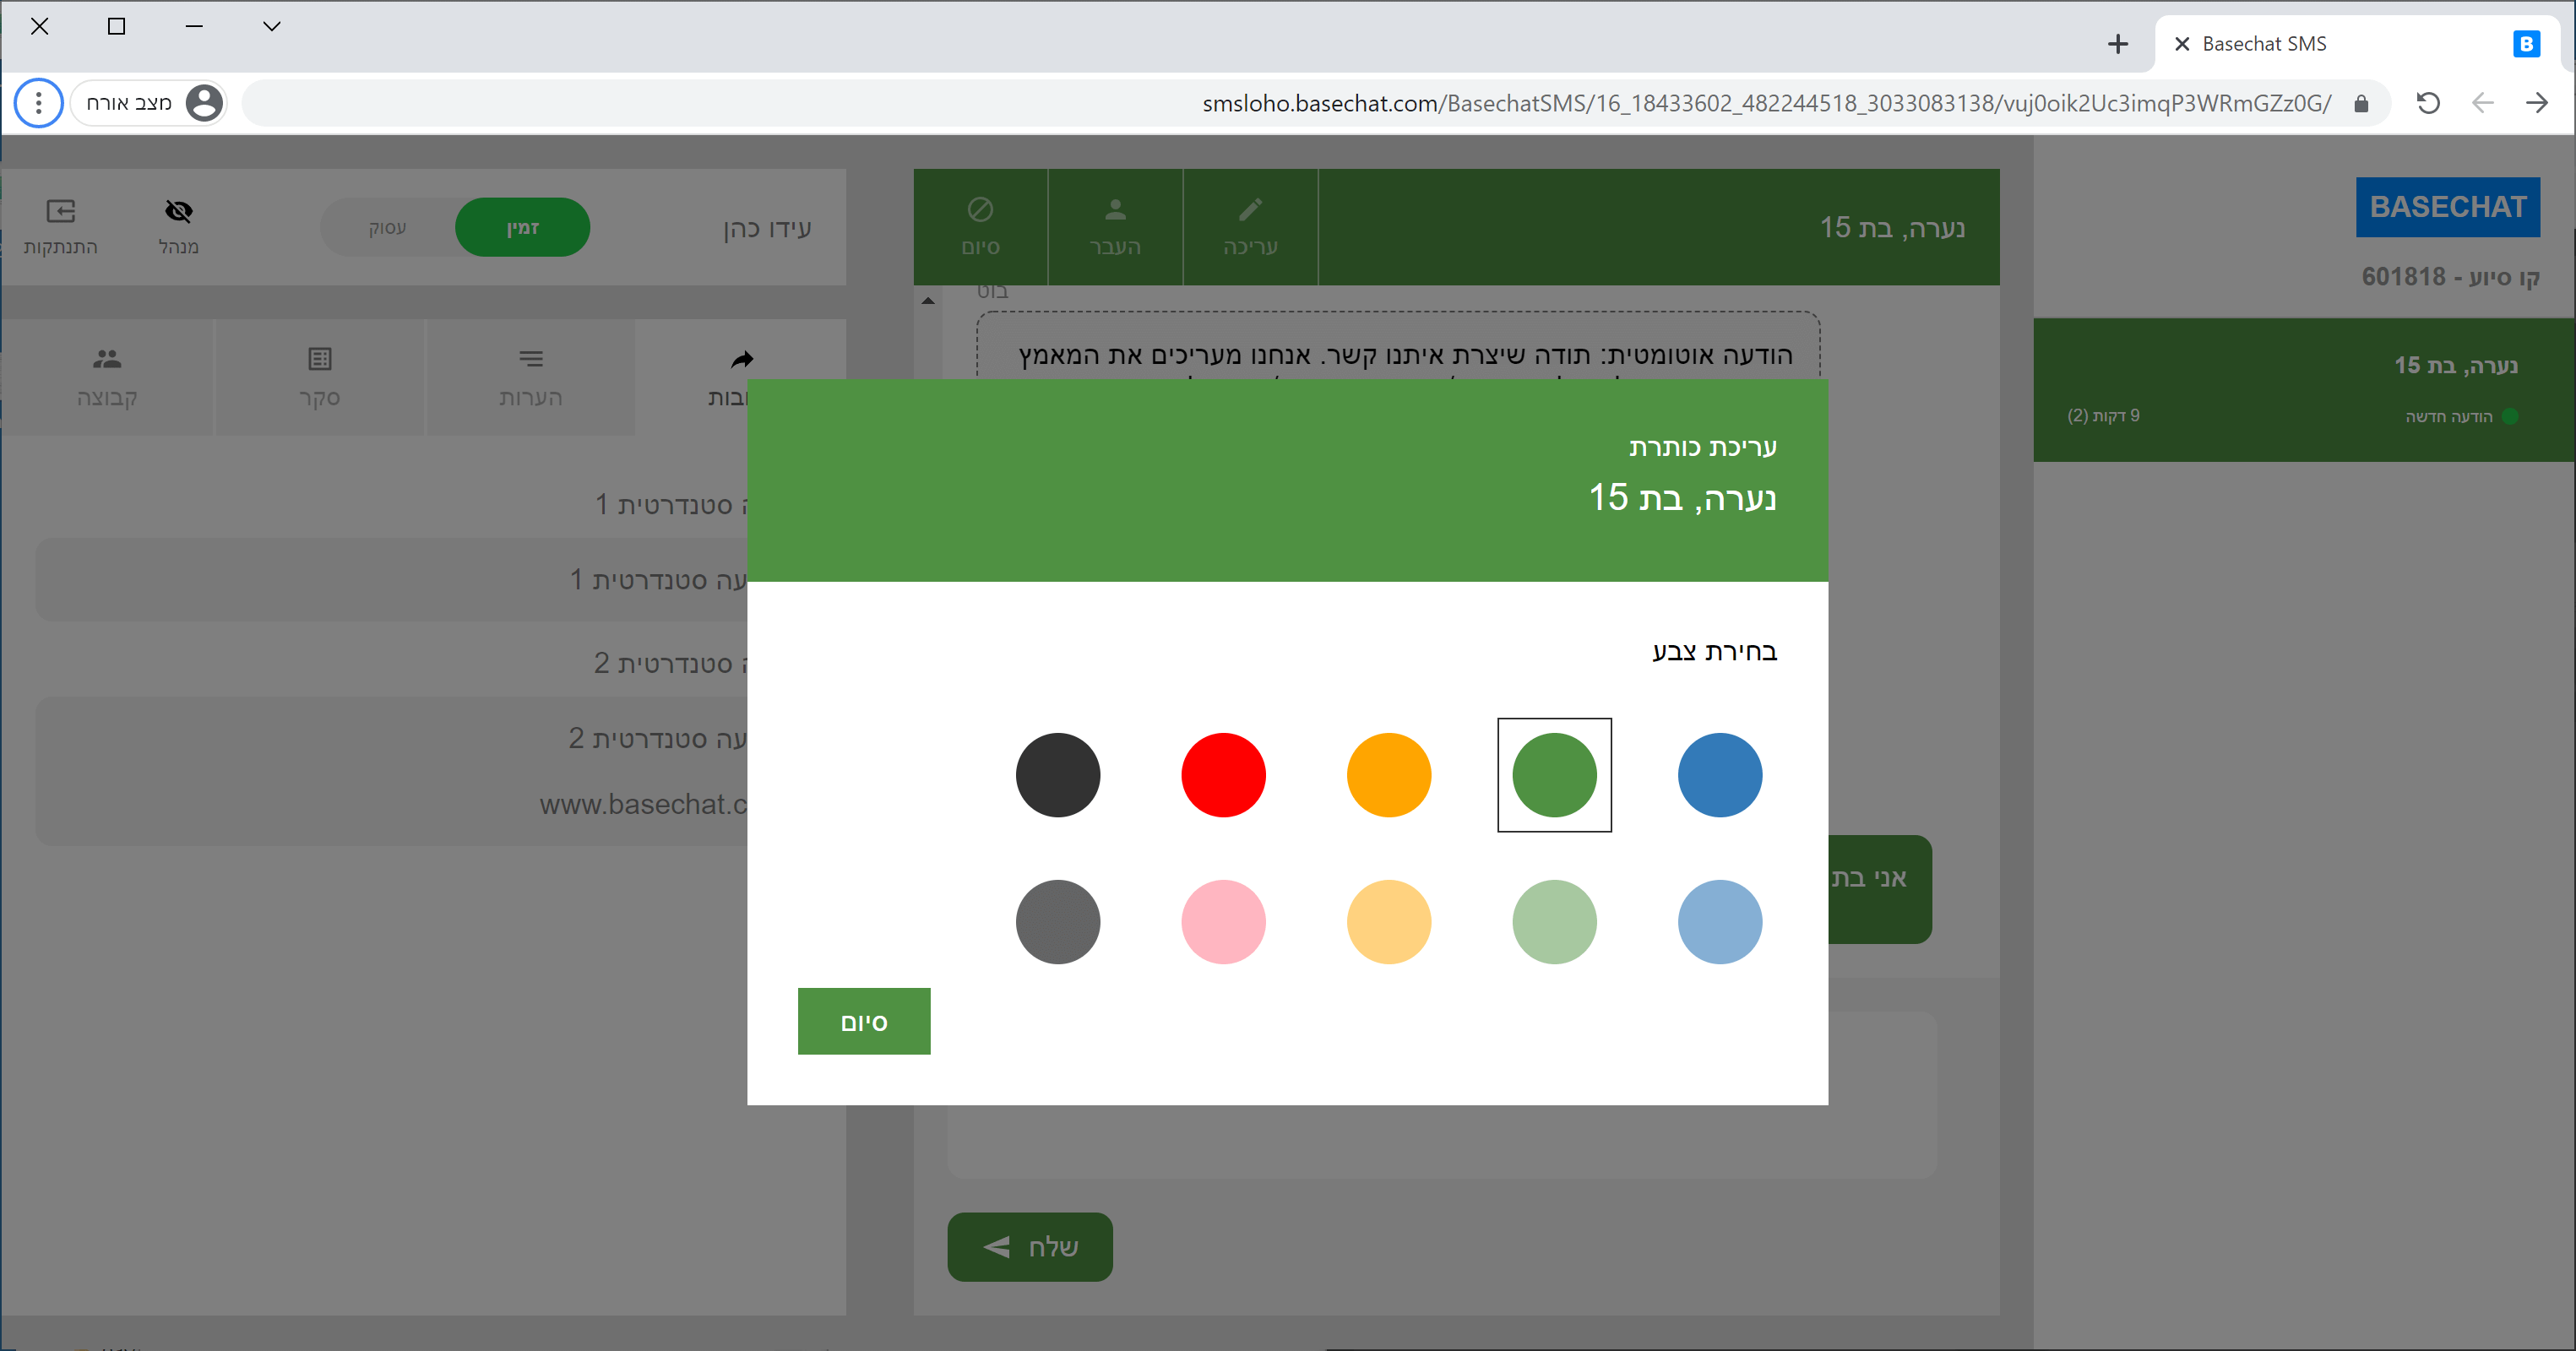Click the pencil edit icon (עריכה)

pyautogui.click(x=1250, y=210)
